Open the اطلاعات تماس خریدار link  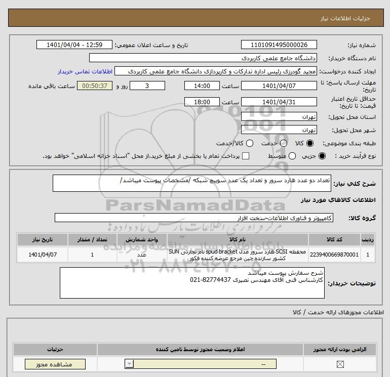point(85,71)
